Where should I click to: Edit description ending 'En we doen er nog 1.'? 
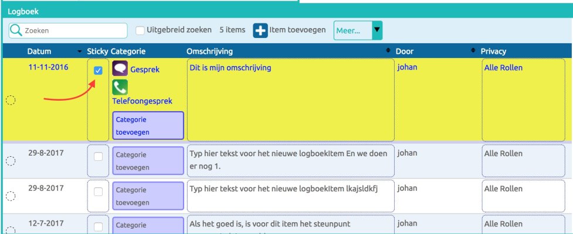291,161
